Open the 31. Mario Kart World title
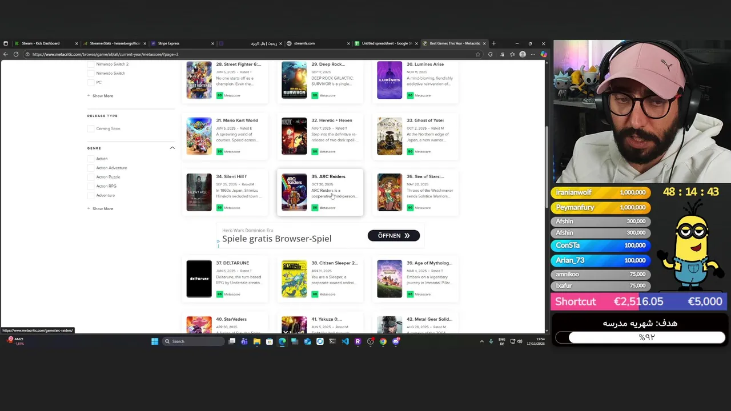The width and height of the screenshot is (731, 411). (x=237, y=120)
